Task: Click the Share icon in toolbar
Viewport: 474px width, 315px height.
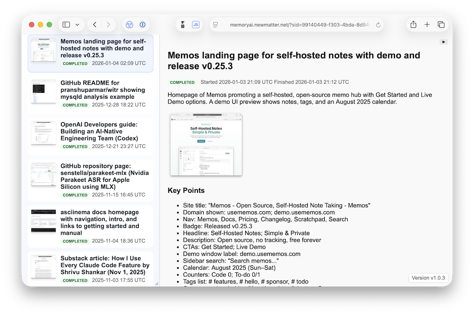Action: 413,24
